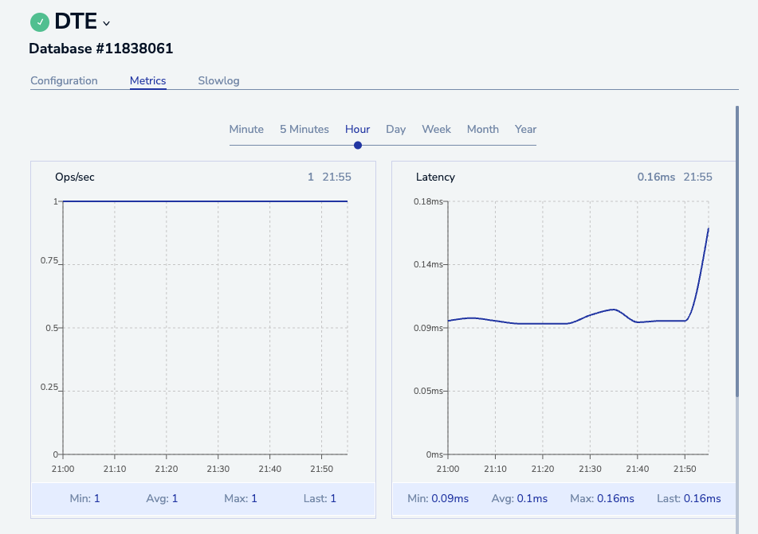Click the Ops/sec 21:55 timestamp
Viewport: 758px width, 534px height.
click(x=336, y=177)
